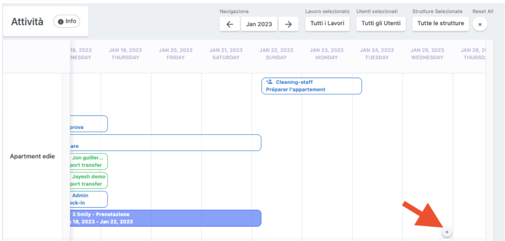The height and width of the screenshot is (241, 505).
Task: Click the JAN 20 Friday column header
Action: click(x=175, y=53)
